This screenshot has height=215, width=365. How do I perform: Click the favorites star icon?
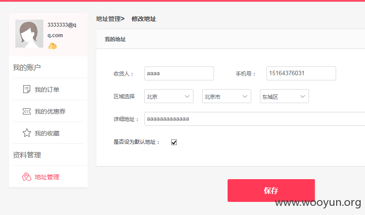tap(27, 133)
